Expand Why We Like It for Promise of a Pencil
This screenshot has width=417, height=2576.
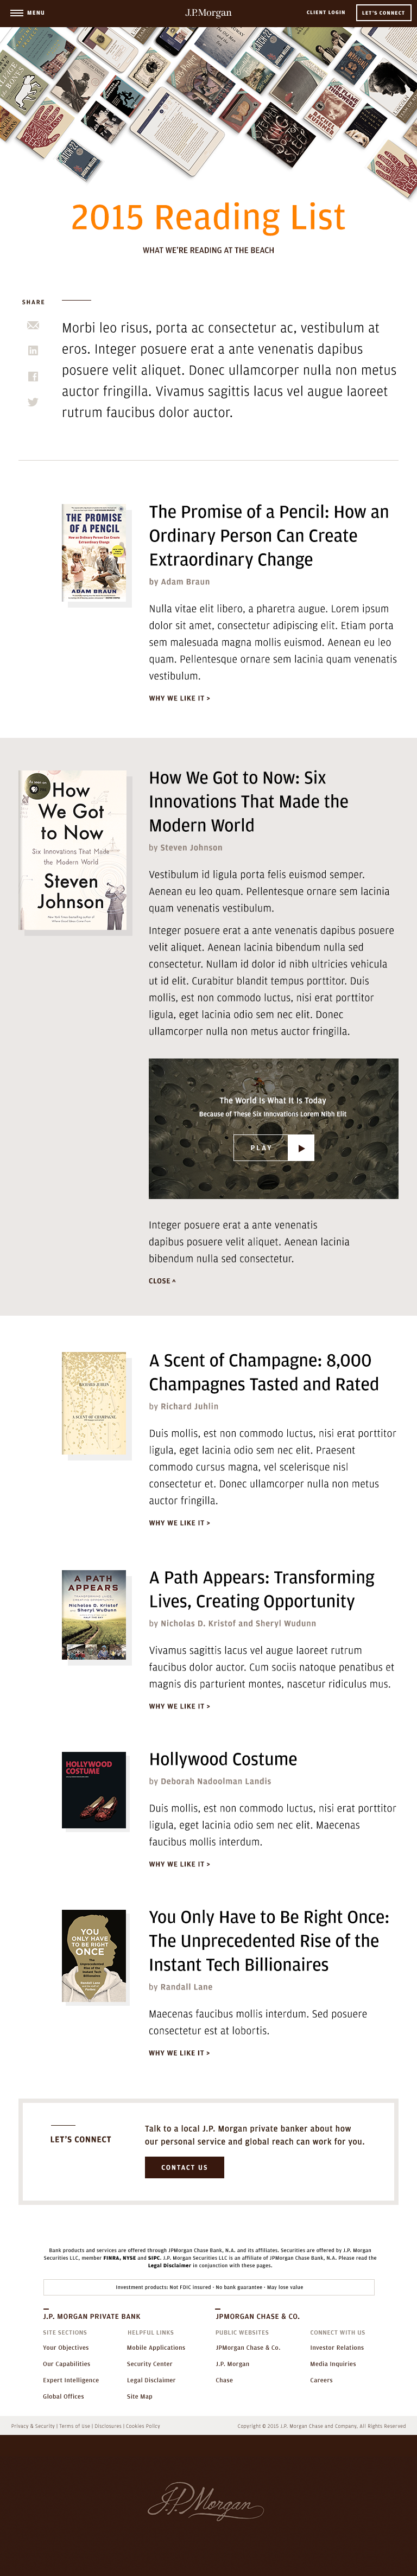click(x=179, y=698)
